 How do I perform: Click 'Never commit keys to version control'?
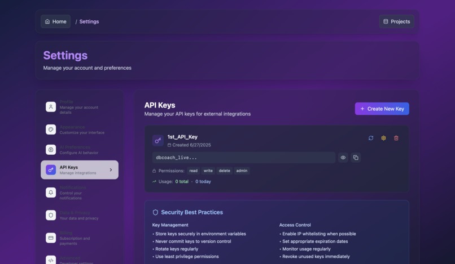[193, 241]
